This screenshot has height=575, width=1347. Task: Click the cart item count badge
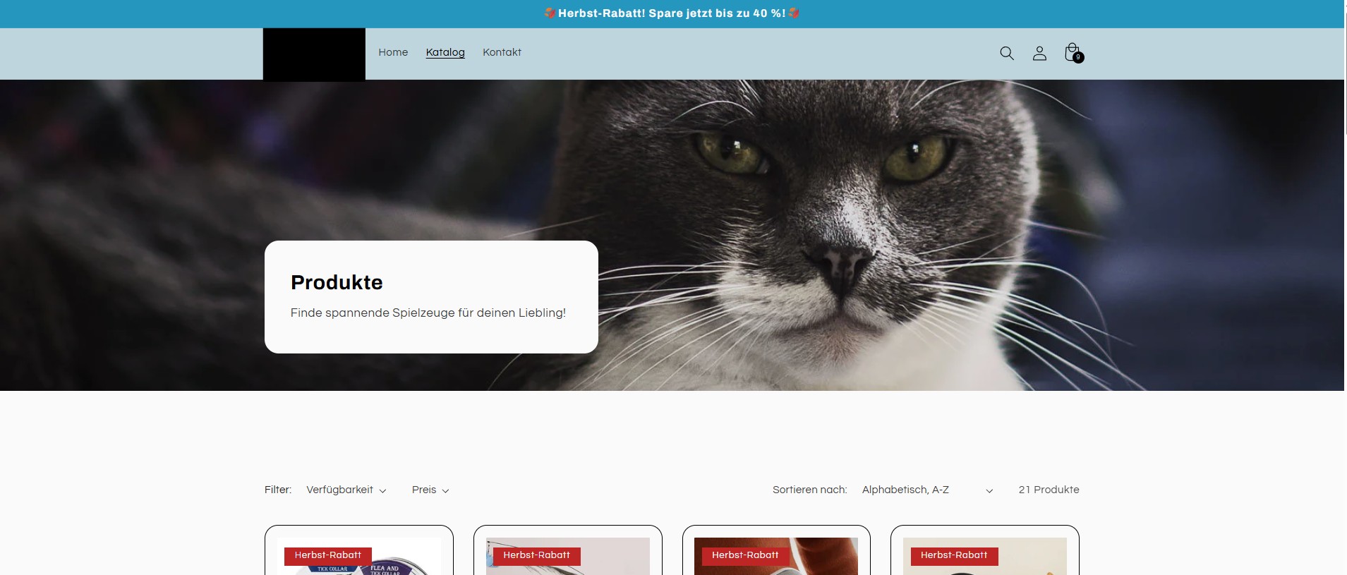point(1078,58)
